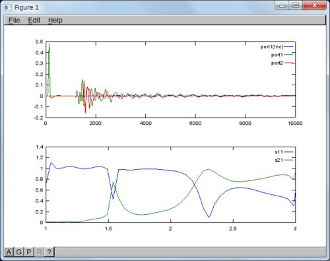Click the s11 blue legend entry
330x261 pixels.
pos(284,152)
